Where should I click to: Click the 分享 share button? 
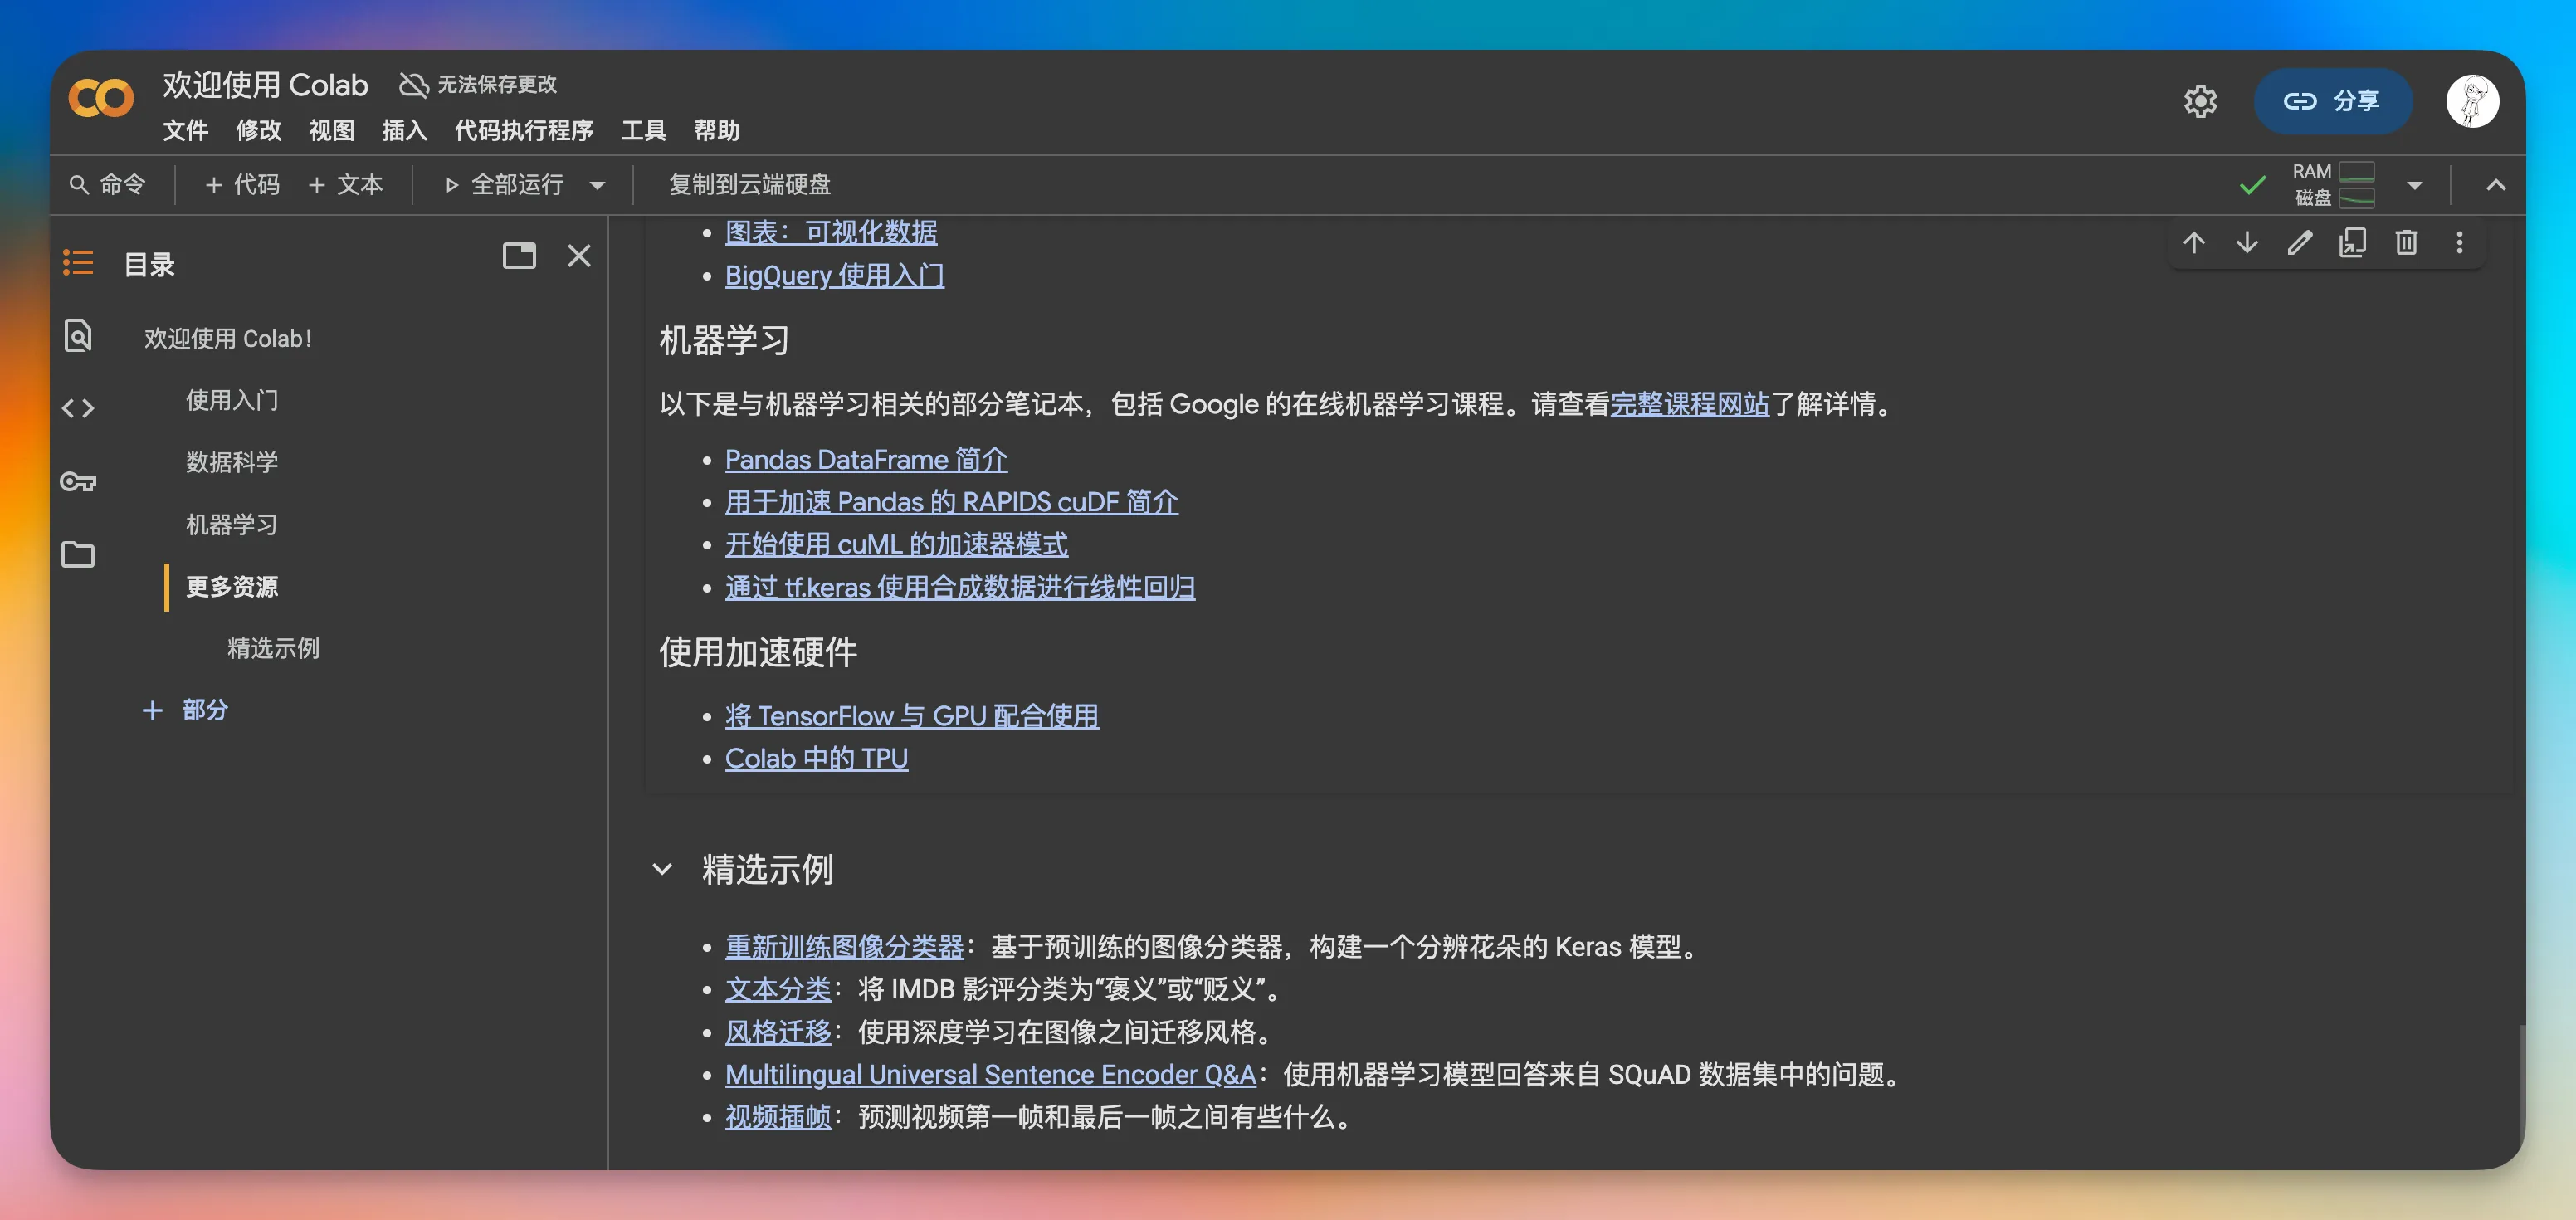coord(2332,101)
